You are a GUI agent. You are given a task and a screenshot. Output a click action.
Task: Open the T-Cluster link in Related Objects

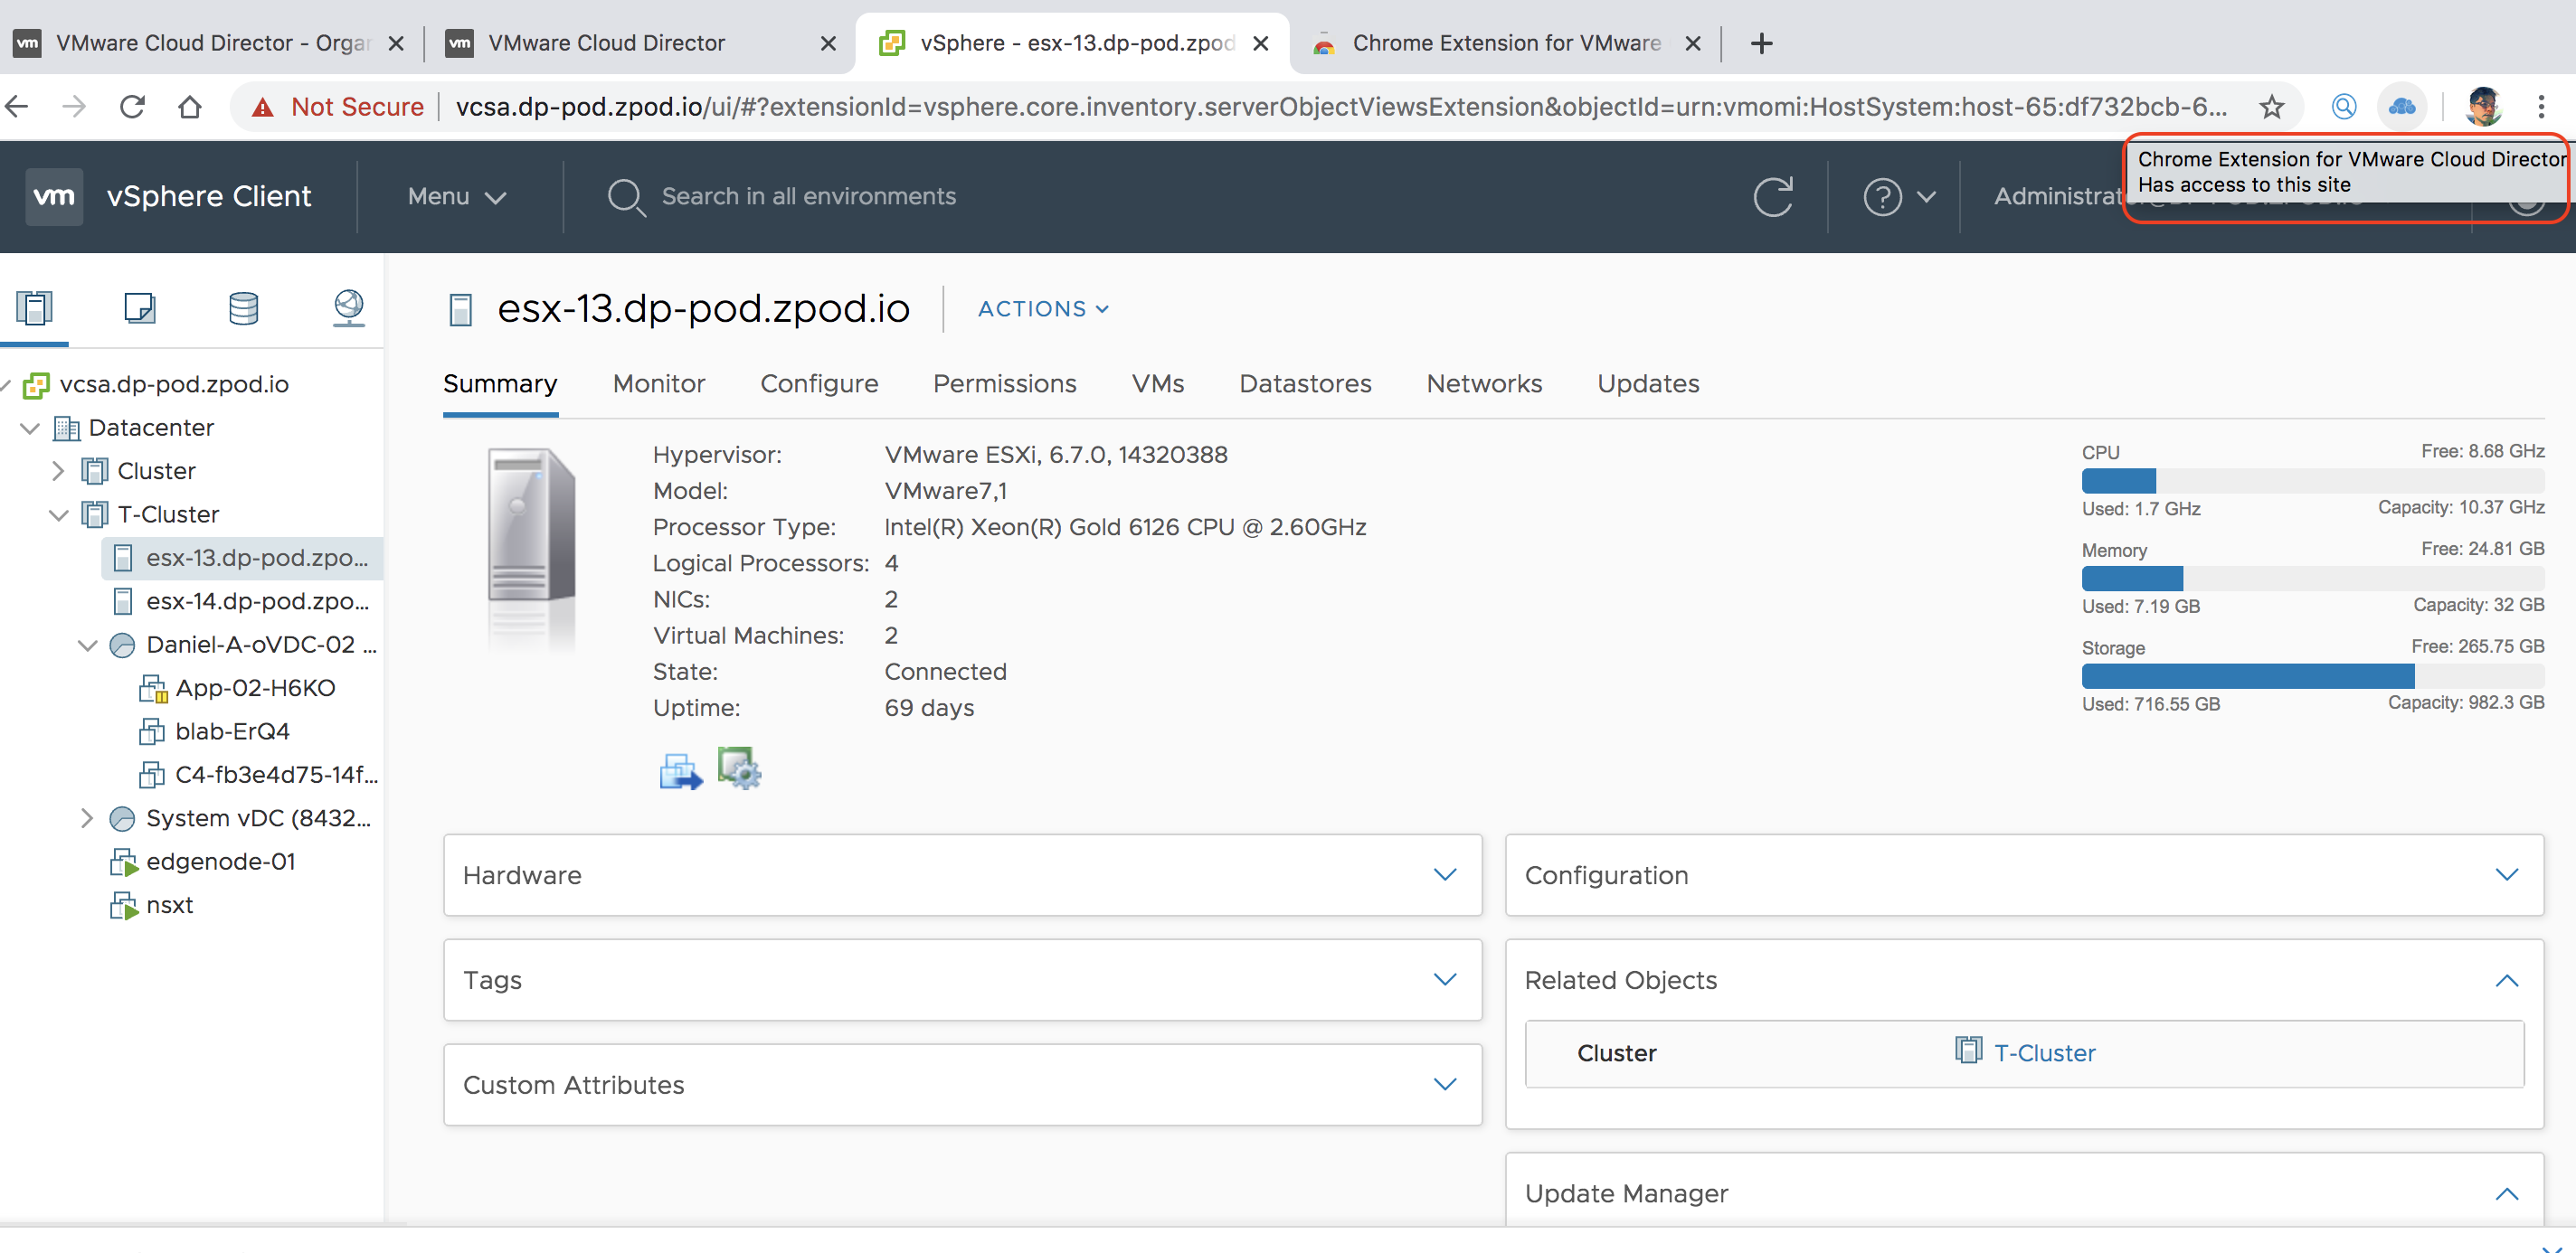point(2044,1052)
